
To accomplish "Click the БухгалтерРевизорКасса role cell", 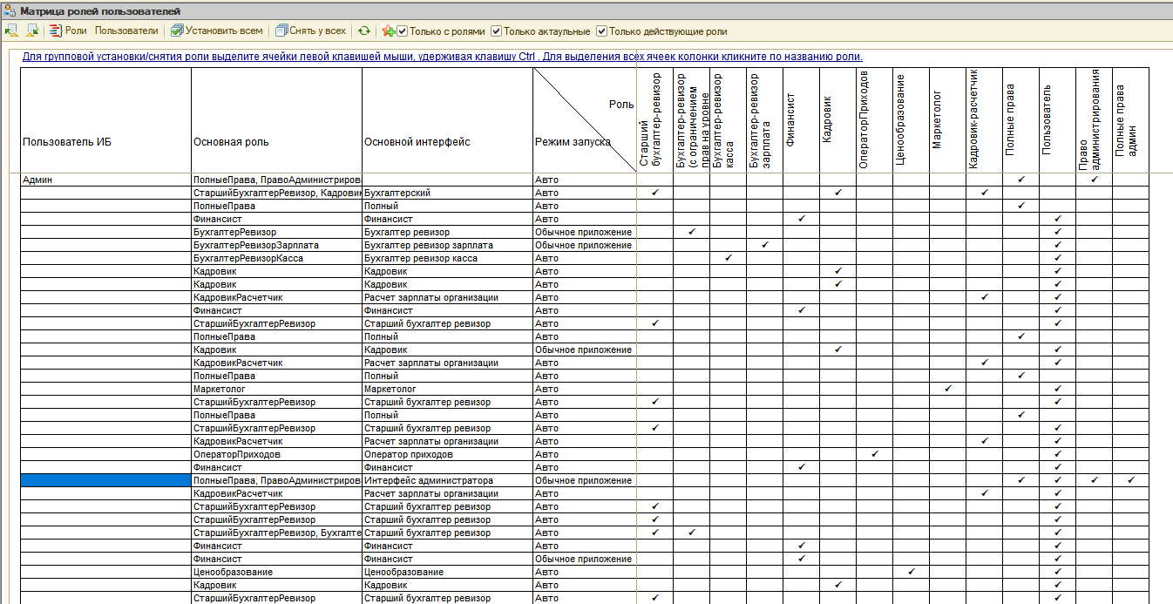I will [276, 258].
